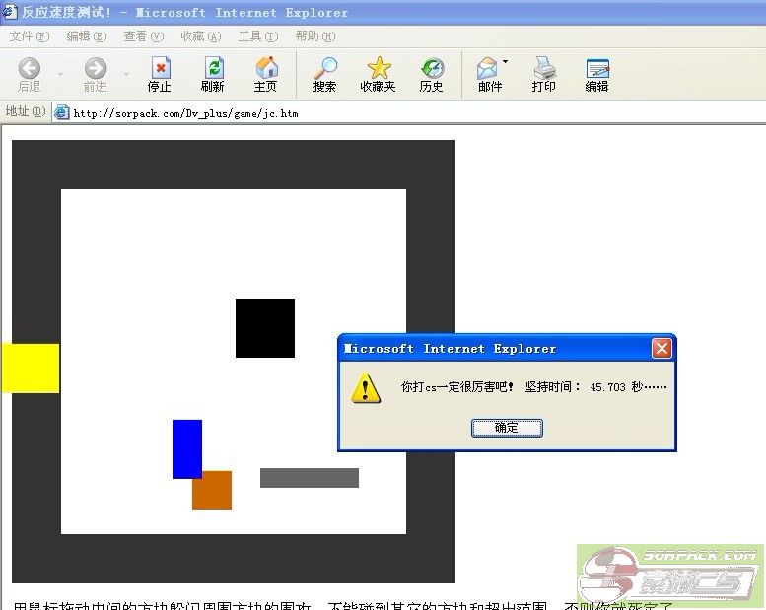Open the 收藏 (Favorites) menu
Image resolution: width=766 pixels, height=610 pixels.
pyautogui.click(x=200, y=36)
